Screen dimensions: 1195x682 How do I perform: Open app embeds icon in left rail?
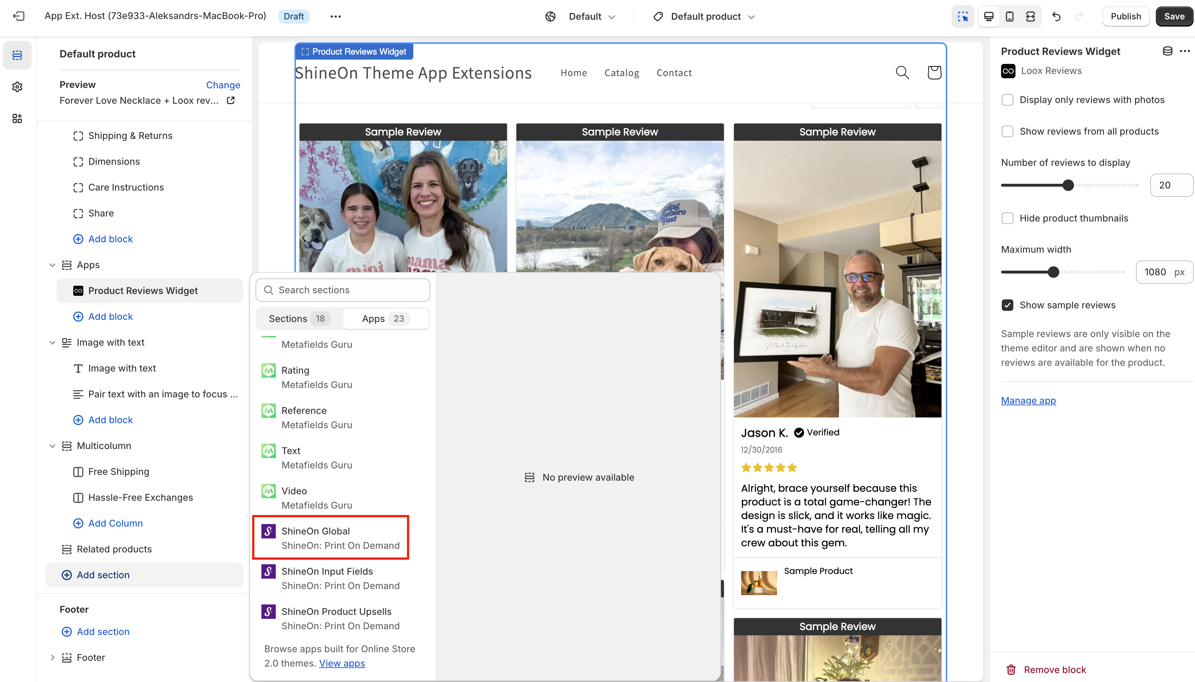pyautogui.click(x=17, y=118)
